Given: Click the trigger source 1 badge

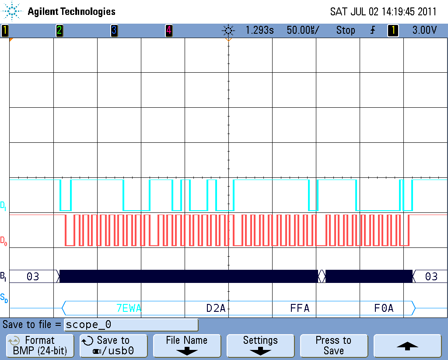Looking at the screenshot, I should tap(393, 30).
